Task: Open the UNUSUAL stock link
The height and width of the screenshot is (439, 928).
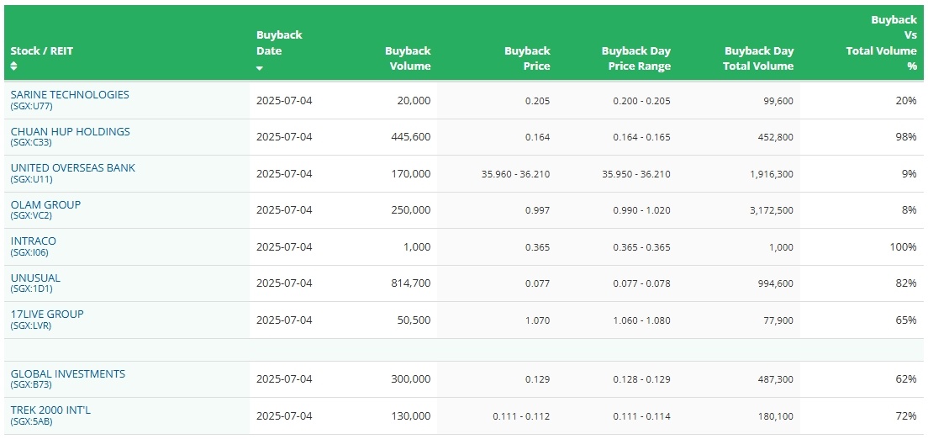Action: pyautogui.click(x=35, y=278)
